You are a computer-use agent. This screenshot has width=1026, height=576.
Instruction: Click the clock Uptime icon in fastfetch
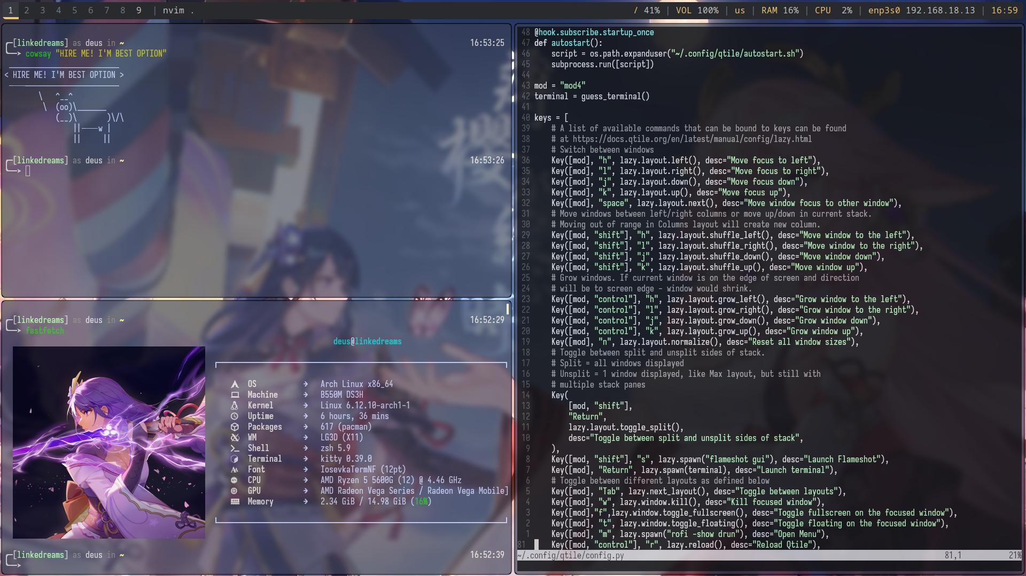(x=235, y=416)
